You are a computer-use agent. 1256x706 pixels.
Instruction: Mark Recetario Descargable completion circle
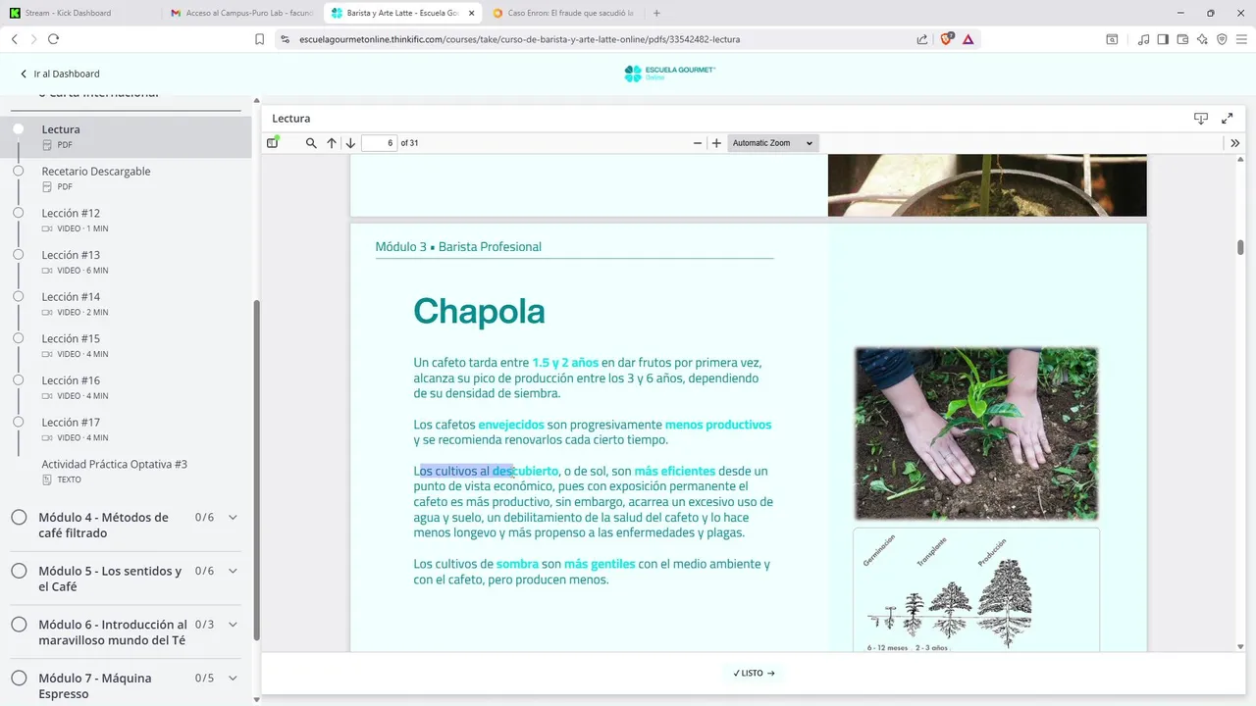coord(18,171)
